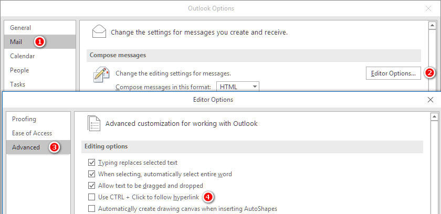Screen dimensions: 441x214
Task: Close the Editor Options dialog
Action: (x=430, y=100)
